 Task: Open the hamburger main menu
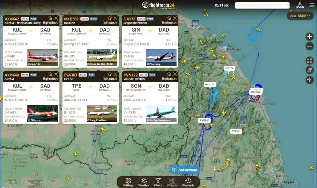pyautogui.click(x=312, y=5)
